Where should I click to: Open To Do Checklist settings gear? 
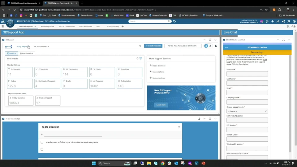[179, 127]
